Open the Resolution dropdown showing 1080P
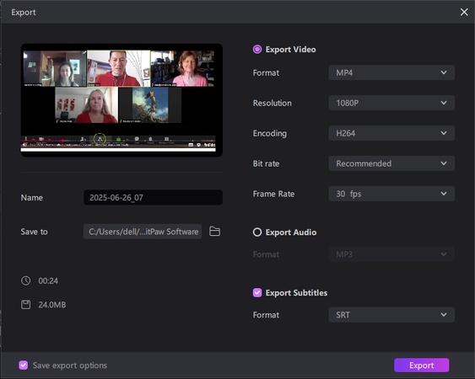 pyautogui.click(x=391, y=103)
